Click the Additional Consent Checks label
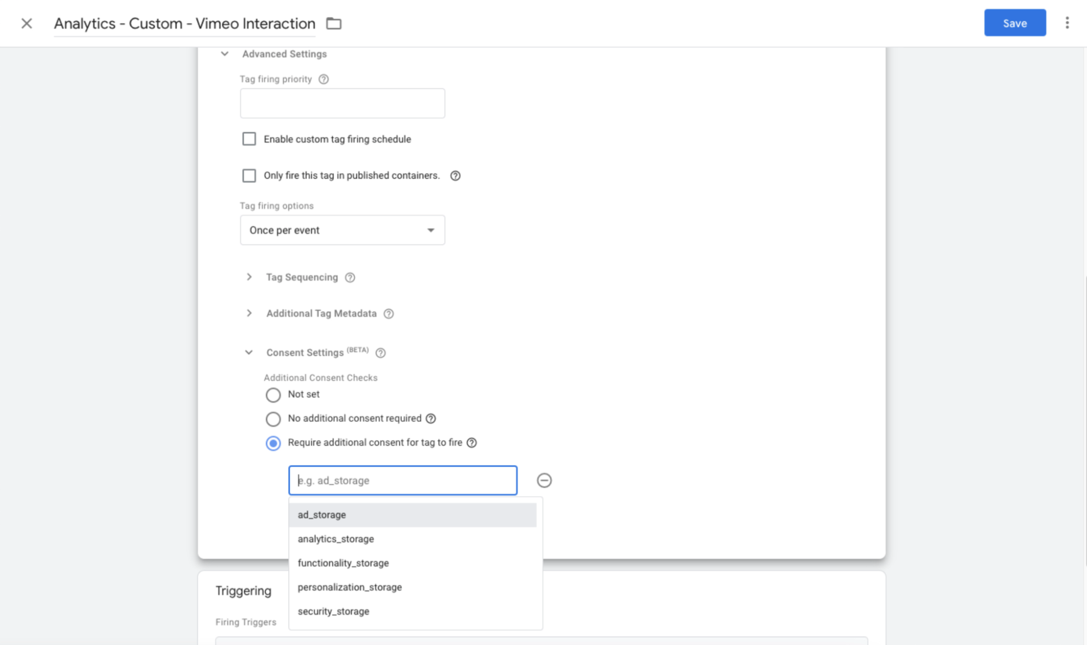This screenshot has width=1087, height=645. click(320, 378)
